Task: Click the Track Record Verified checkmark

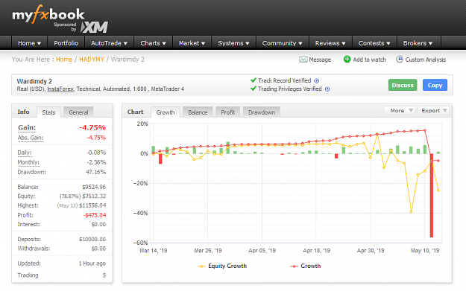Action: (254, 80)
